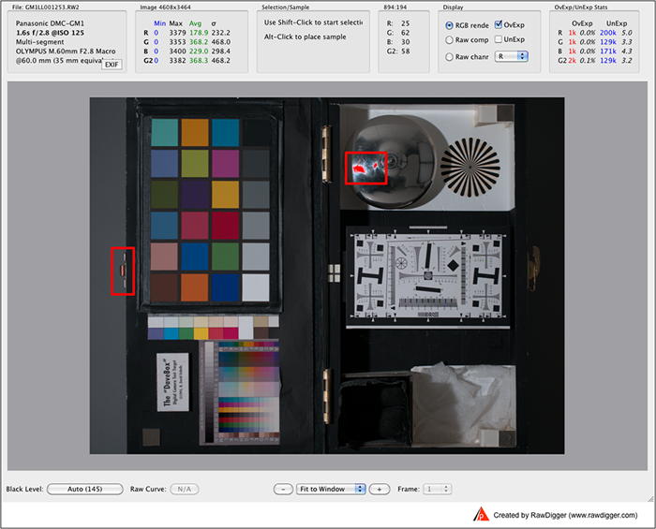Click the pixel G2 value 58
Image resolution: width=656 pixels, height=529 pixels.
[405, 51]
